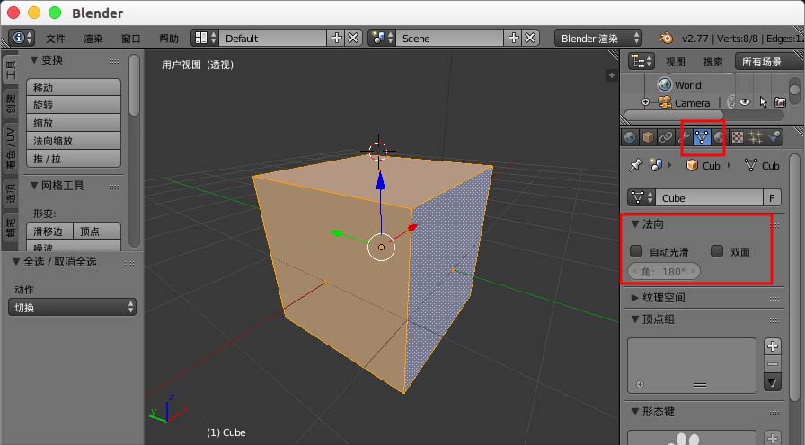Click the scene breadcrumb icon beside the pin
This screenshot has width=805, height=445.
656,165
